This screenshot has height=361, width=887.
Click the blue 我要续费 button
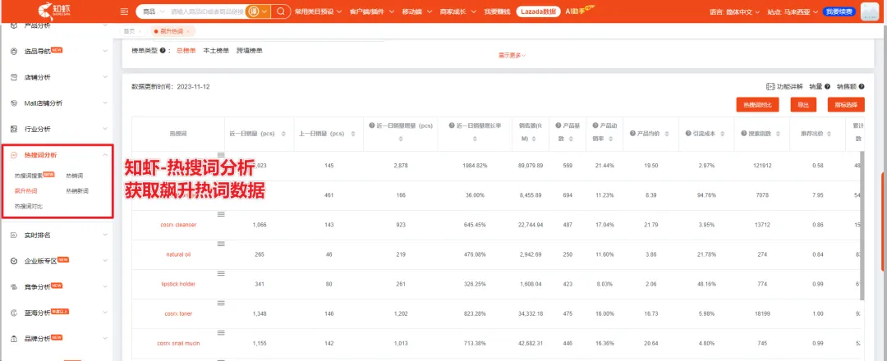839,11
